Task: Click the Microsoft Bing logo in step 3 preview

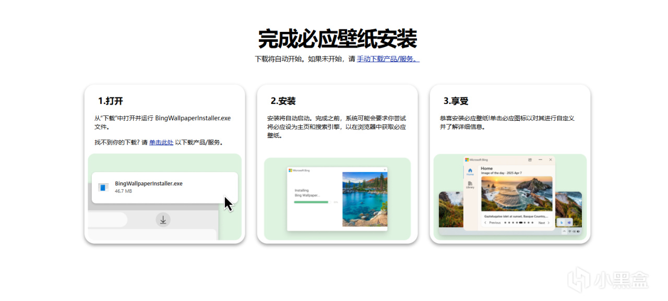Action: (x=476, y=160)
